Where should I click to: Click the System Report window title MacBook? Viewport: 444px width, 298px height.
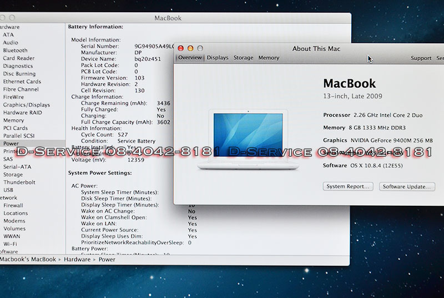(168, 18)
